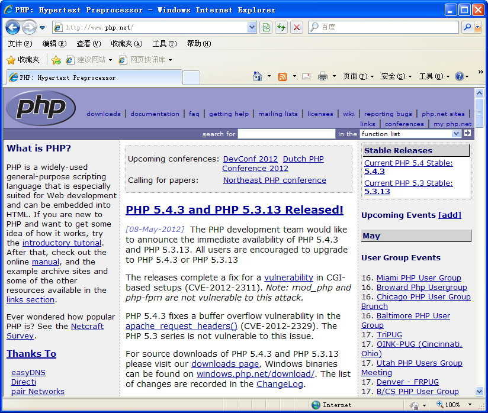This screenshot has height=413, width=488.
Task: Open the 工具(T) menu
Action: (165, 44)
